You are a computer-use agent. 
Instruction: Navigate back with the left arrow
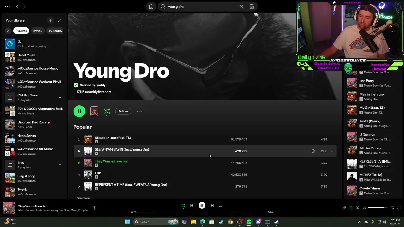tap(17, 6)
